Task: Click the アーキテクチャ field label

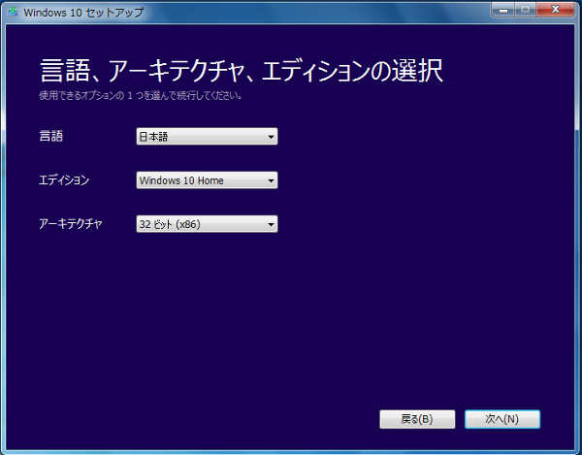Action: pyautogui.click(x=70, y=224)
